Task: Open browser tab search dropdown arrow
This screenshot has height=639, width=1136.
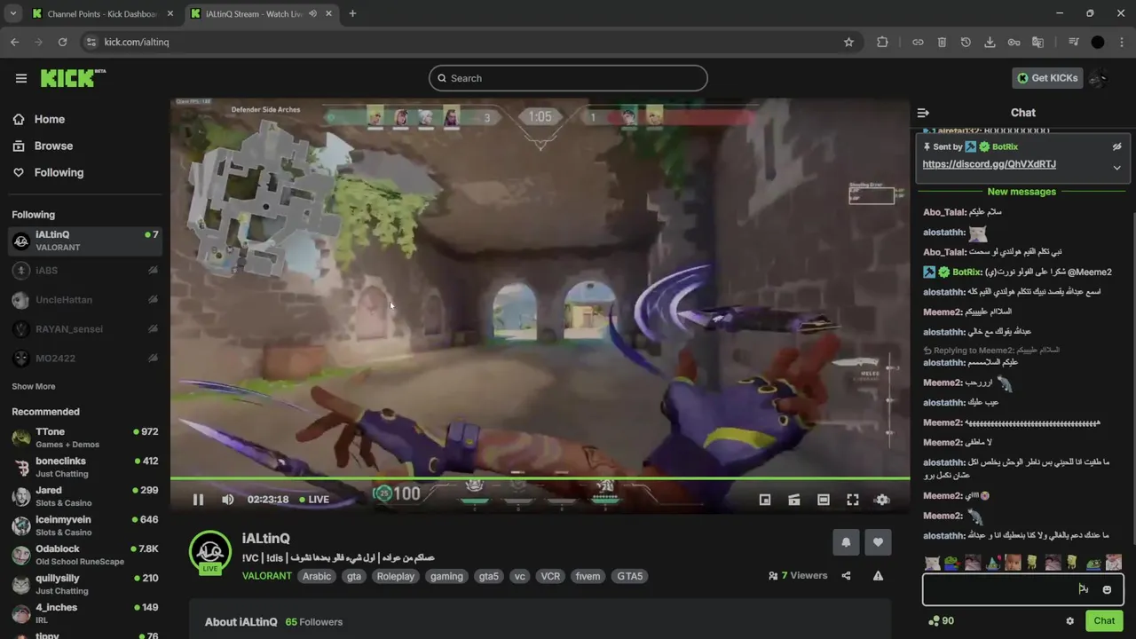Action: click(x=12, y=13)
